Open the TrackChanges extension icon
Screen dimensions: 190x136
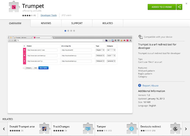point(88,129)
